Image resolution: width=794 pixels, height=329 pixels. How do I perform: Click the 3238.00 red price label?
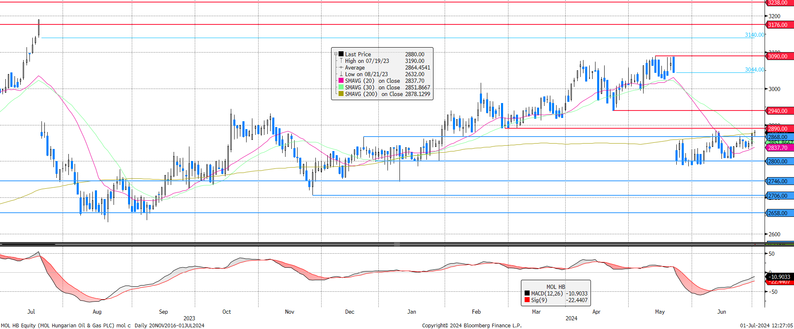pos(779,2)
